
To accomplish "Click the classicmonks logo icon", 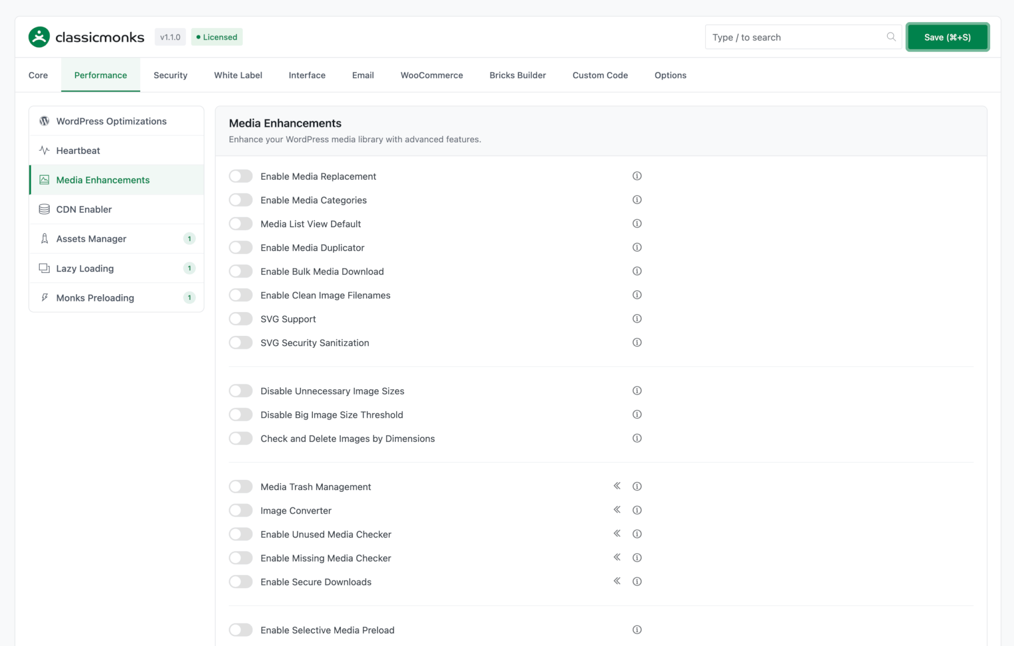I will coord(39,37).
